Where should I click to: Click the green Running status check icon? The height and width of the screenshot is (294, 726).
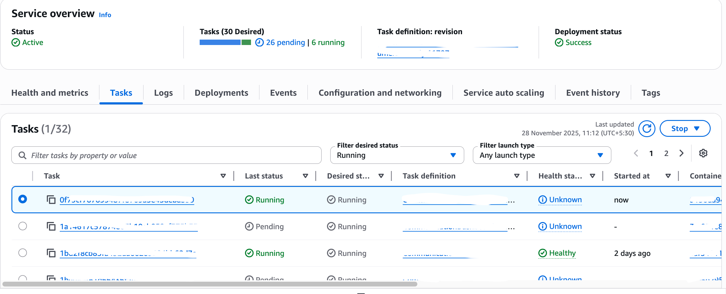(249, 199)
